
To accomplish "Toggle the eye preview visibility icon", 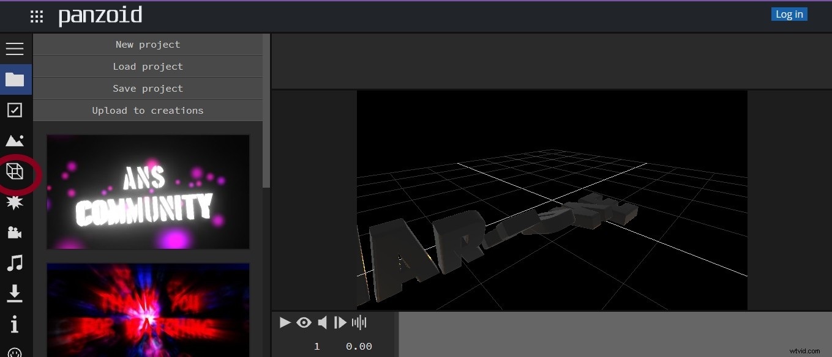I will [x=304, y=322].
